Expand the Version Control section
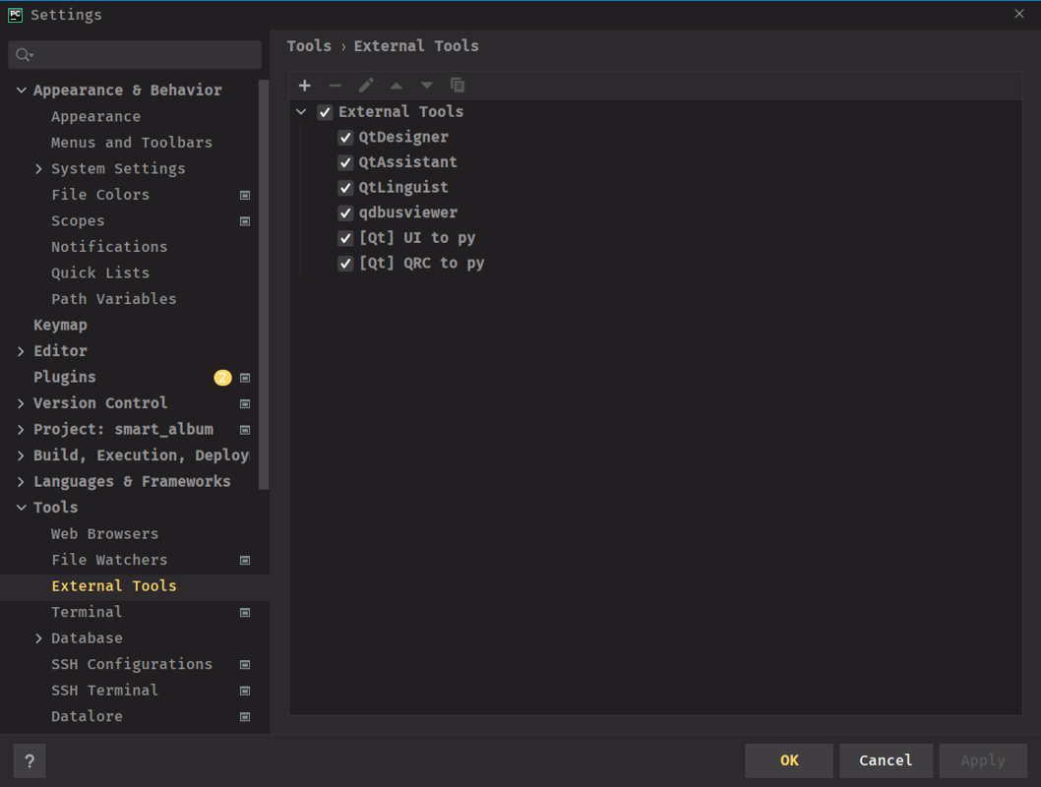The image size is (1041, 787). 21,403
